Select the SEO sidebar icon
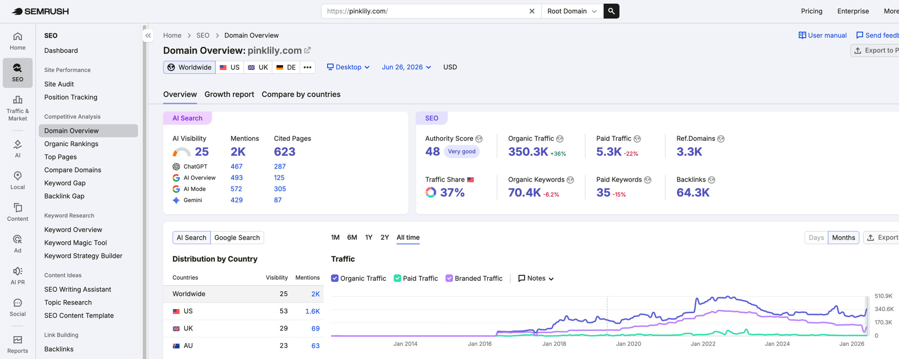The image size is (899, 359). (x=18, y=73)
